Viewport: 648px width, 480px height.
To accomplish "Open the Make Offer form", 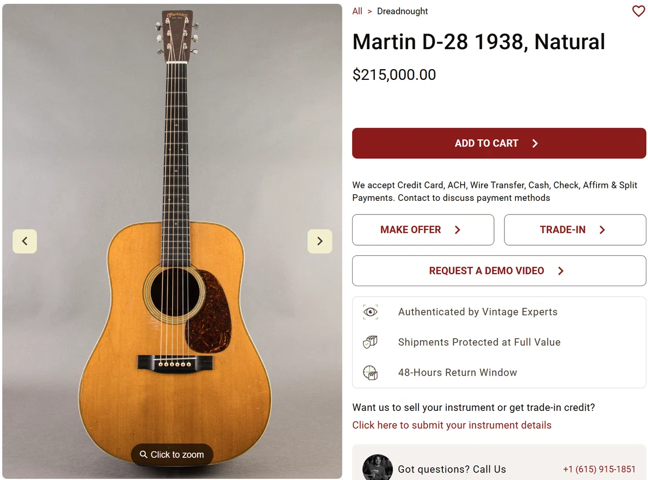I will (x=423, y=230).
